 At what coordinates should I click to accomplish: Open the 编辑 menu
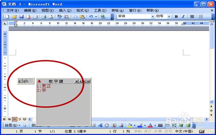click(30, 11)
